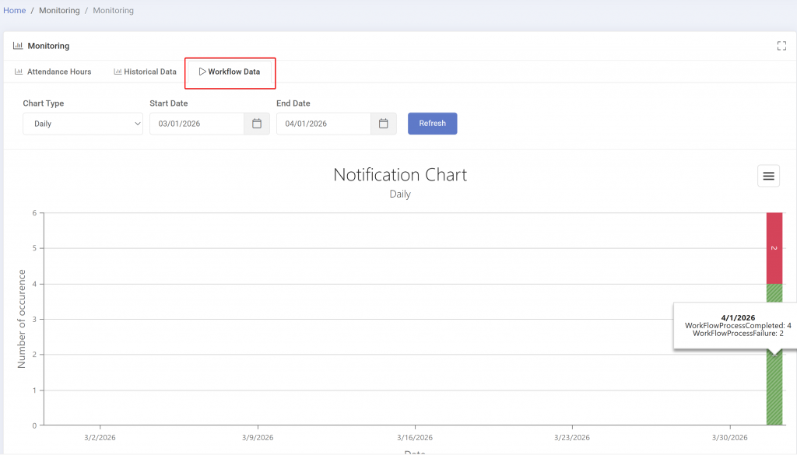Switch to the Attendance Hours tab

click(53, 72)
